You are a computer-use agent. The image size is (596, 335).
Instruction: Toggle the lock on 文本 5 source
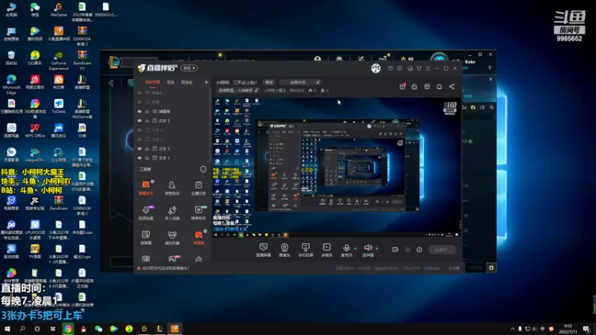[147, 121]
